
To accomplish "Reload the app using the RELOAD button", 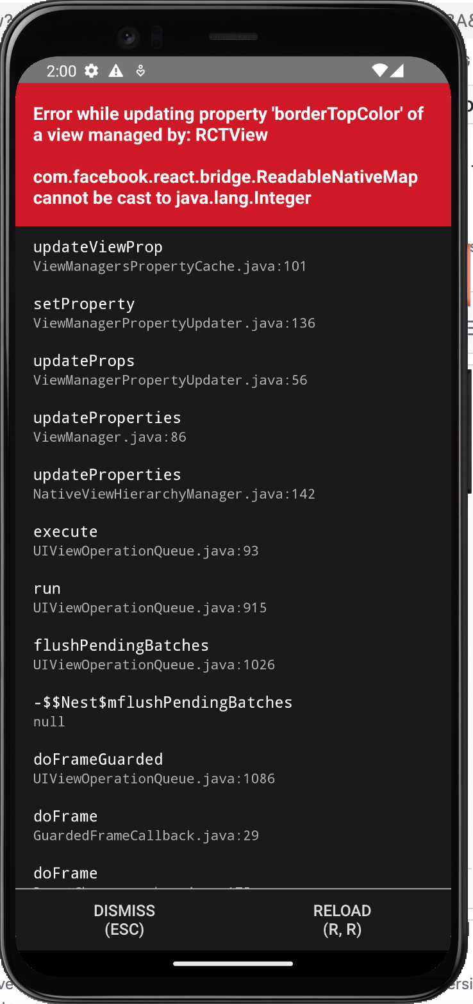I will click(x=342, y=919).
